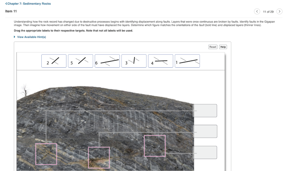The height and width of the screenshot is (171, 288).
Task: Click the topmost empty answer target box
Action: click(205, 111)
